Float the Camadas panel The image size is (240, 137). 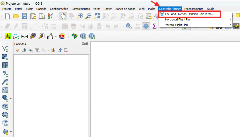(83, 44)
